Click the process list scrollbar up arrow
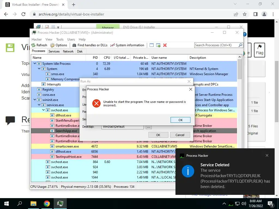279x209 pixels. tap(239, 57)
